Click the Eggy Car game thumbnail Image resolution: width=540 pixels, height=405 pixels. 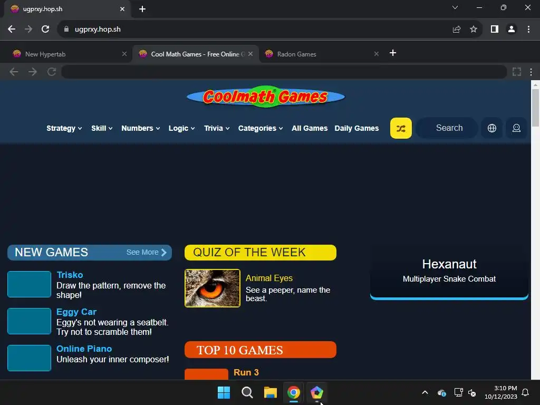point(30,321)
